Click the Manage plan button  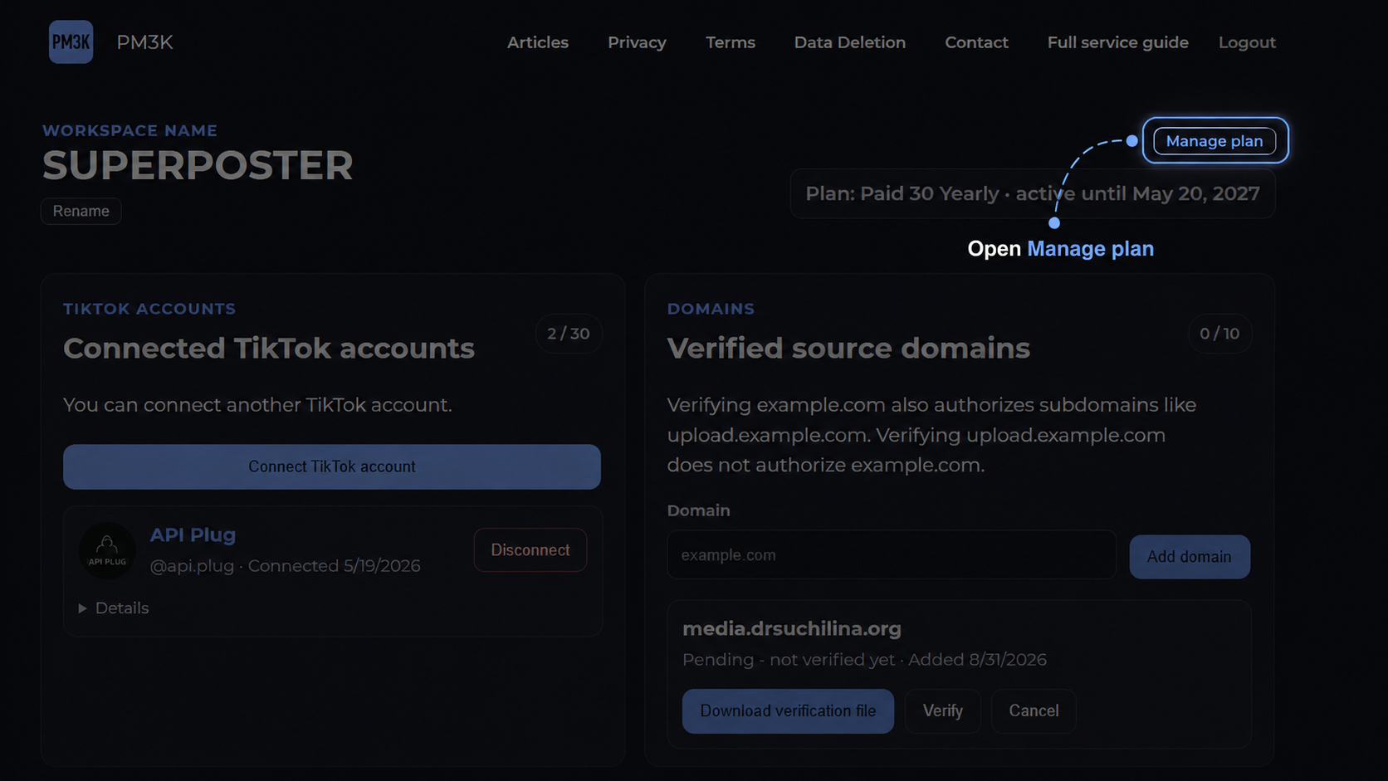tap(1214, 141)
